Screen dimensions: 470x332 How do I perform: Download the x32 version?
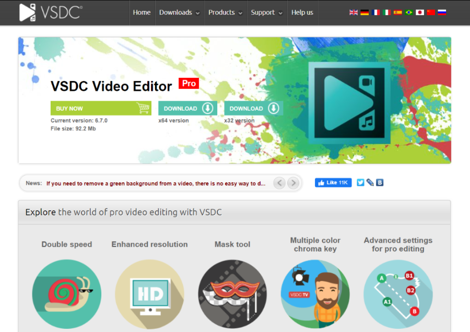pyautogui.click(x=254, y=108)
